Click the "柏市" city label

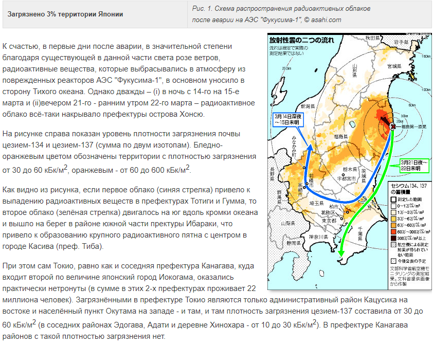point(334,207)
